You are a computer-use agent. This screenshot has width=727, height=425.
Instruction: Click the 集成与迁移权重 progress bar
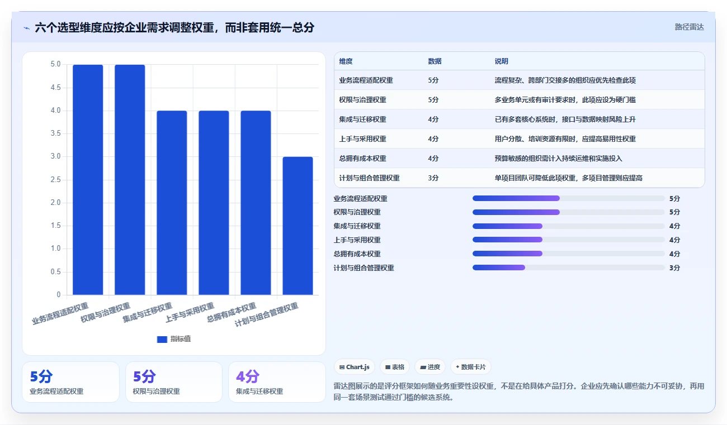click(569, 226)
